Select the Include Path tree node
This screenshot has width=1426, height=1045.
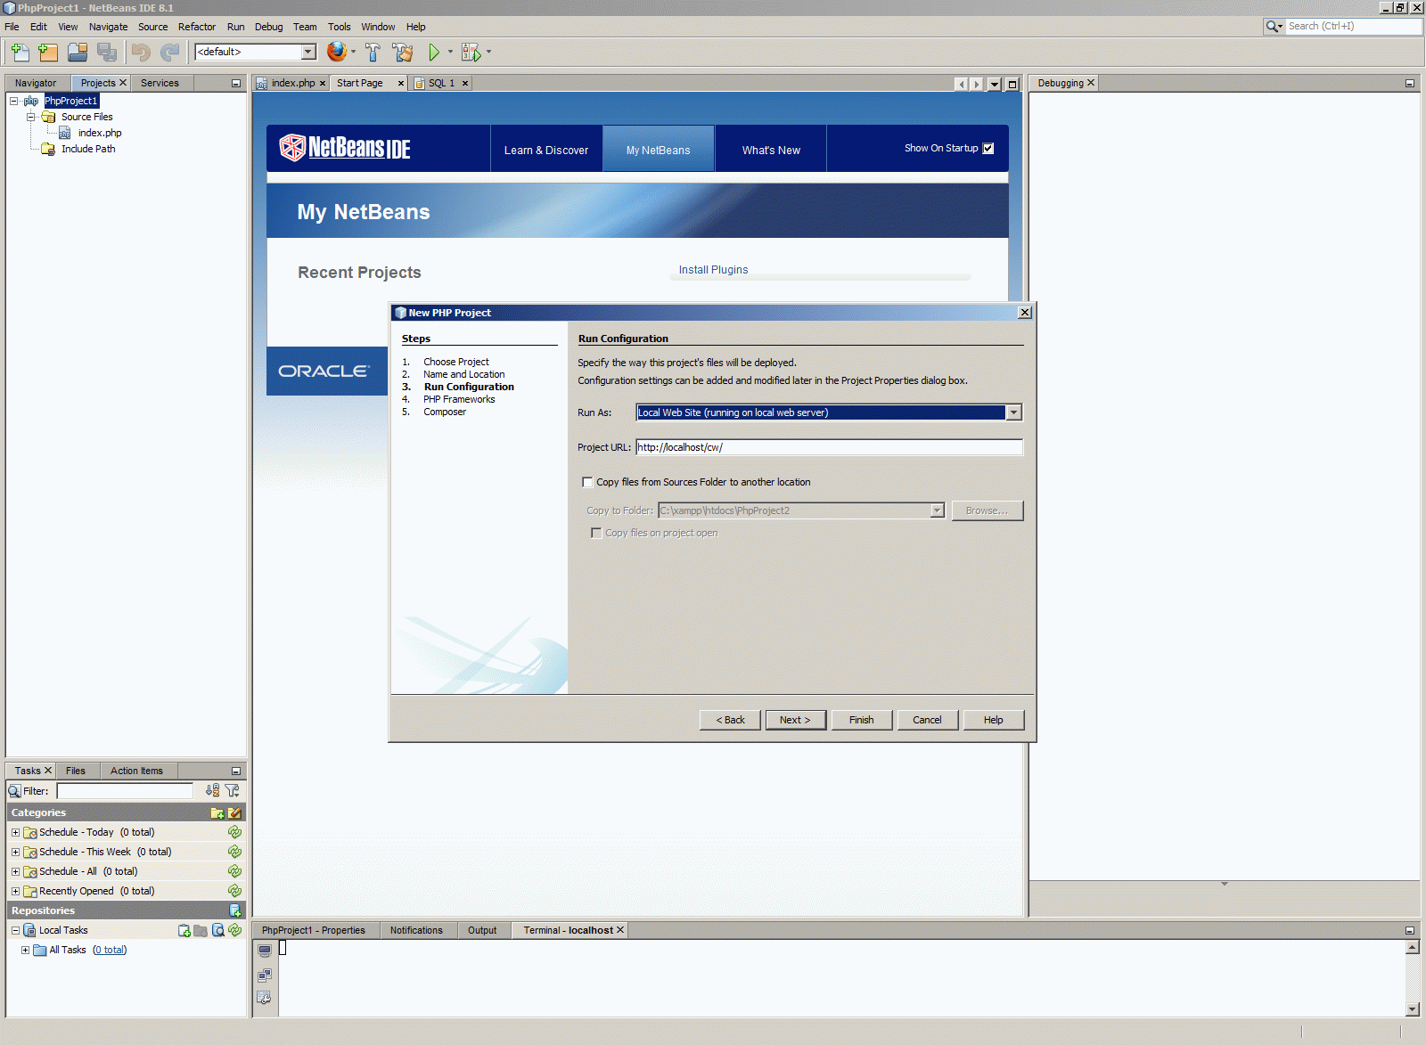pyautogui.click(x=87, y=149)
